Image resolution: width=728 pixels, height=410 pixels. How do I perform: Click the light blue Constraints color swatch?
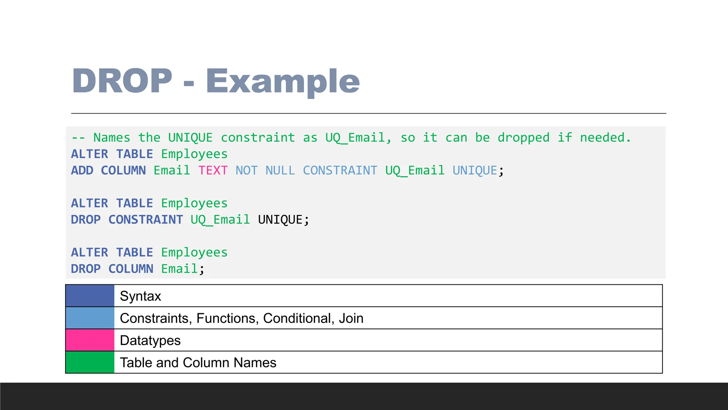90,318
